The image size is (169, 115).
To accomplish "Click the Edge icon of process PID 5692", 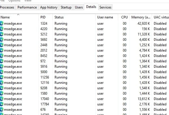I will [2, 40].
